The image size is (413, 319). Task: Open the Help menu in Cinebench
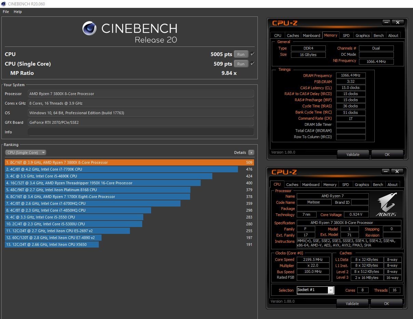pos(18,12)
